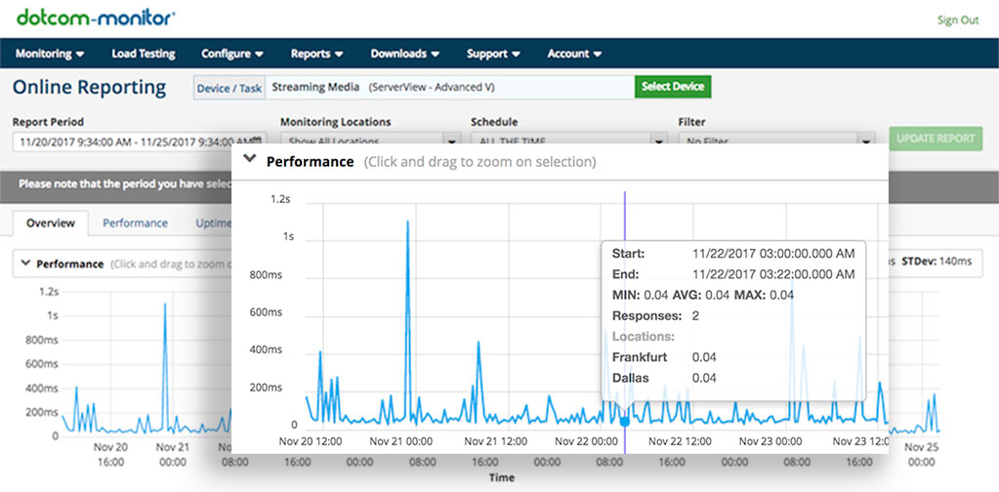The image size is (999, 492).
Task: Click the Update Report button
Action: 936,139
